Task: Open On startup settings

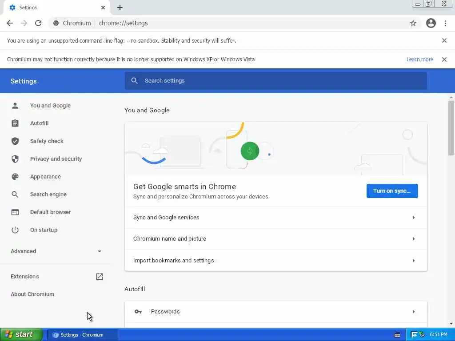Action: click(44, 230)
